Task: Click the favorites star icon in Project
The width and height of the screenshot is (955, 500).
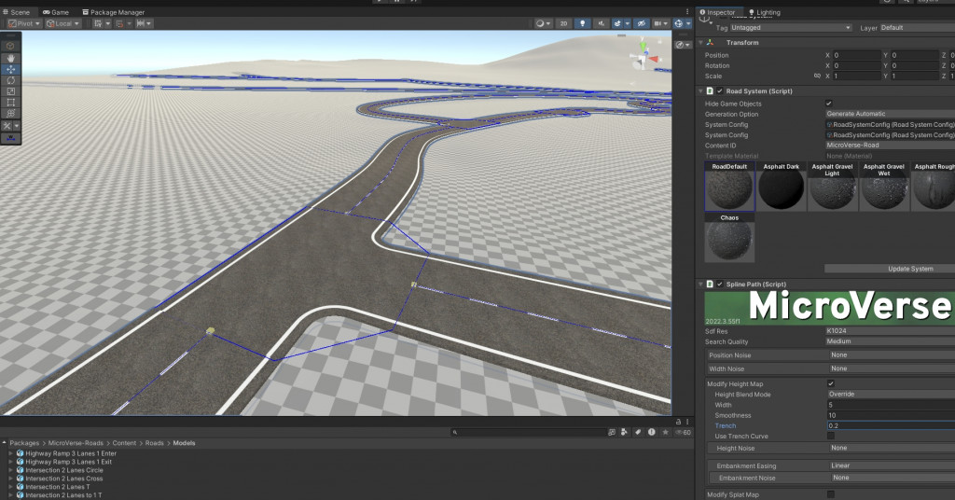Action: [665, 432]
